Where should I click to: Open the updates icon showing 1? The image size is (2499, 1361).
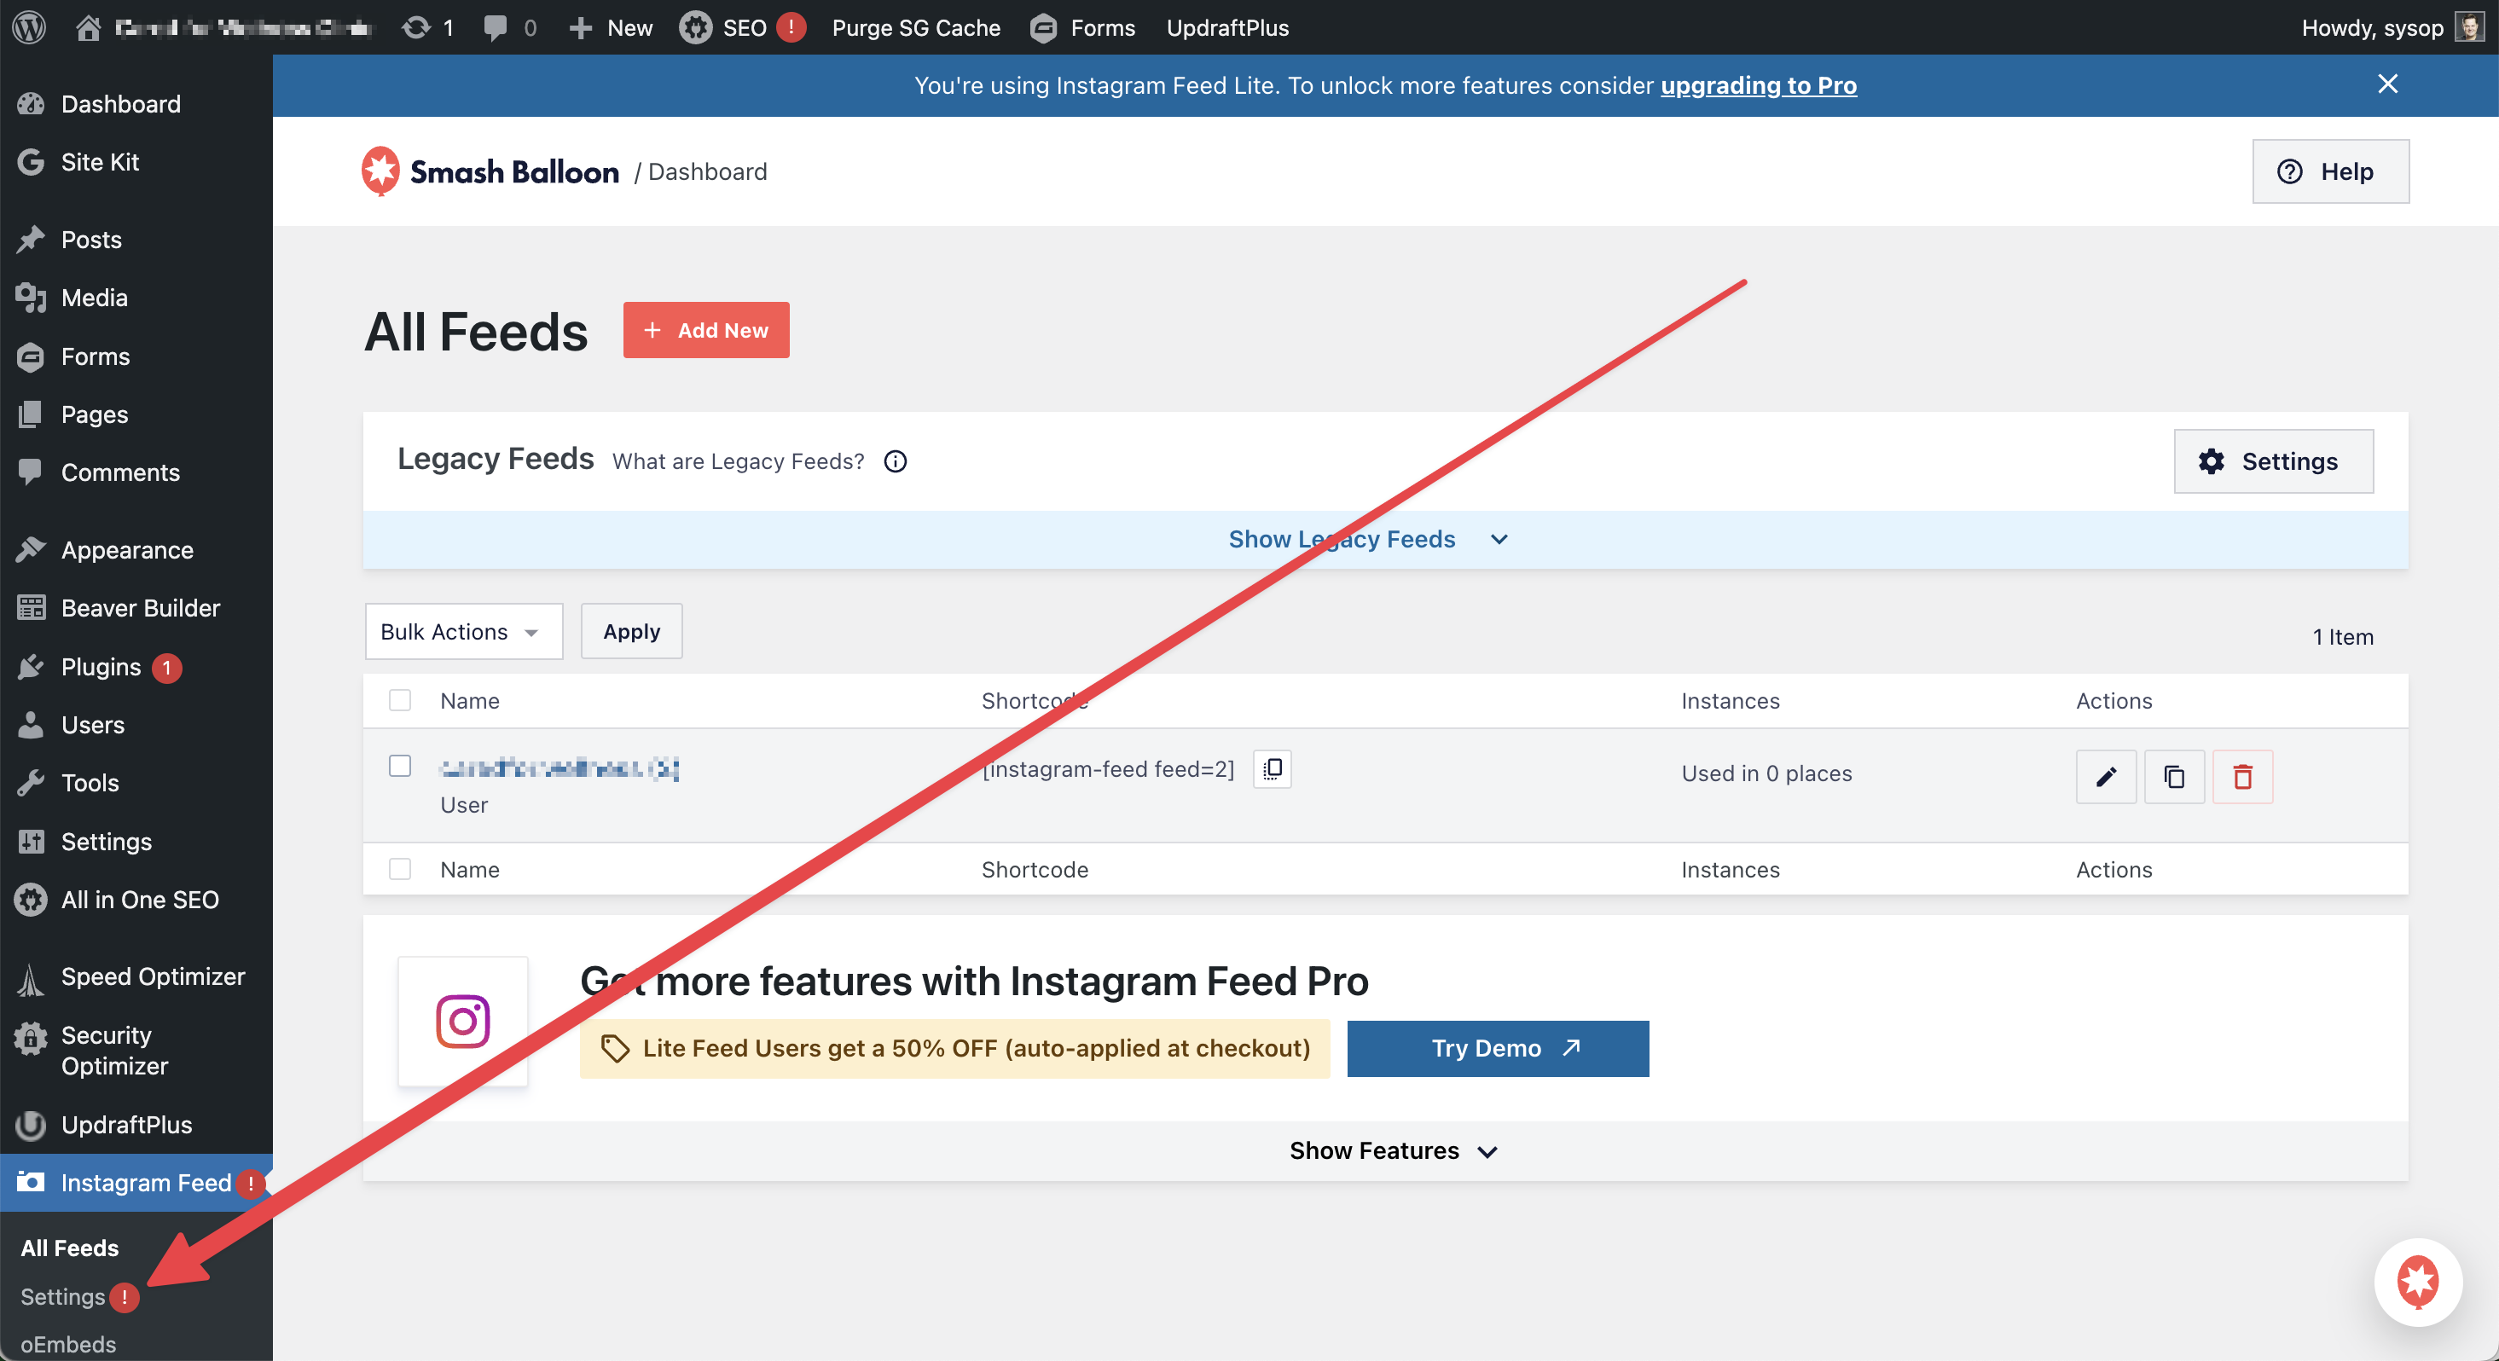click(428, 27)
